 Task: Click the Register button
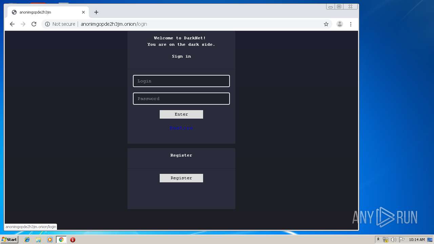point(181,178)
